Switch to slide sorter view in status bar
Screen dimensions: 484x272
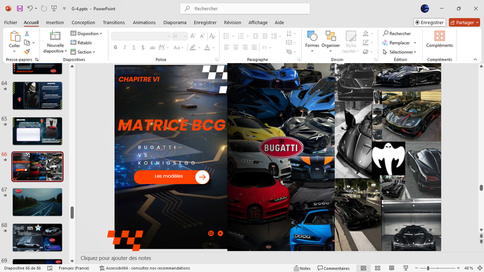coord(378,268)
